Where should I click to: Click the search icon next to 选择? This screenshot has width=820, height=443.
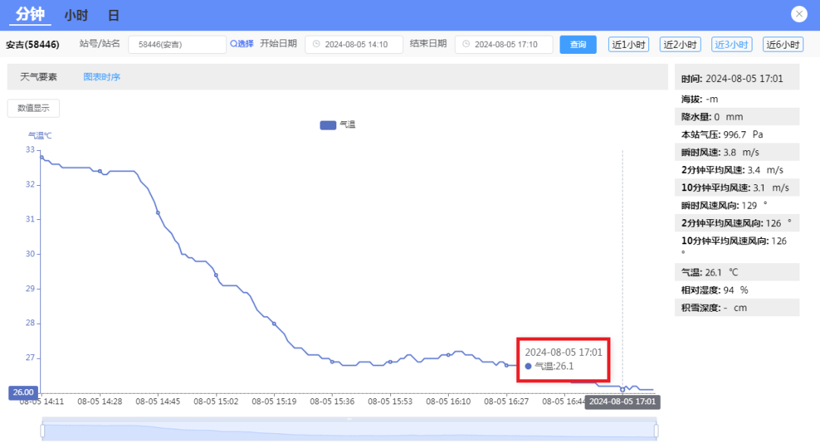click(x=234, y=44)
